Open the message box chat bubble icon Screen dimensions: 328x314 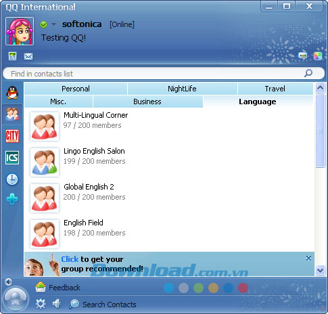(x=302, y=55)
